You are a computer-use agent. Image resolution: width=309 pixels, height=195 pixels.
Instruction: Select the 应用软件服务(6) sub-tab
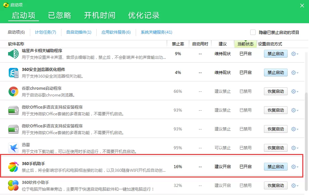(116, 32)
